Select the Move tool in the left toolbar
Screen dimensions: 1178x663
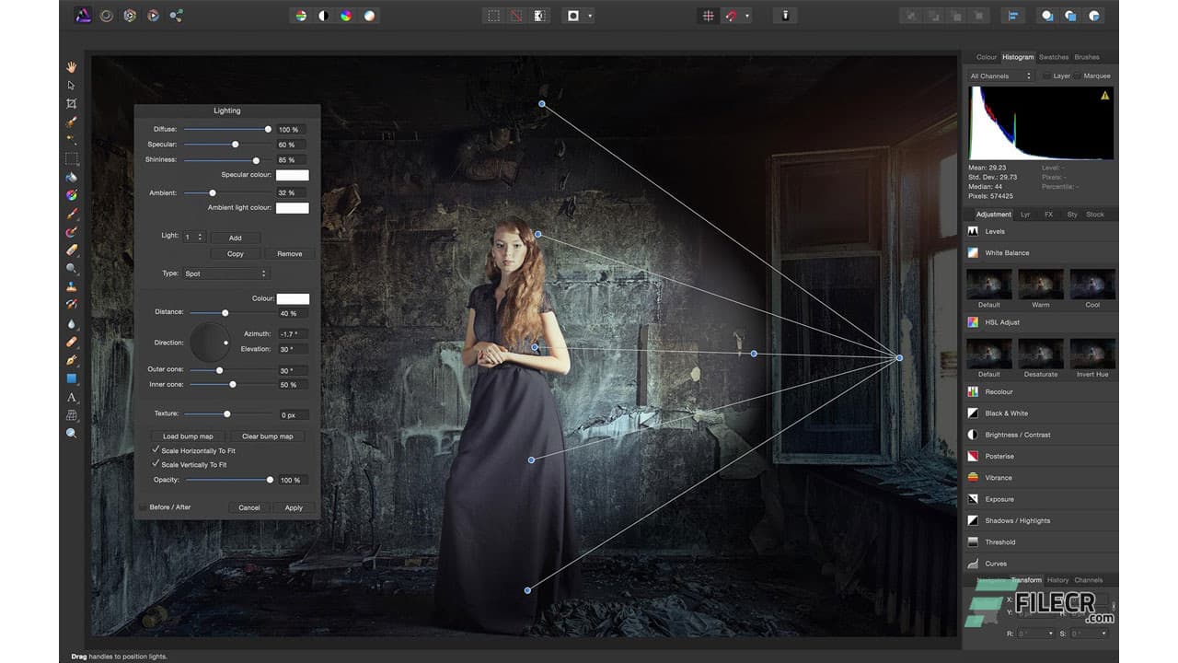coord(72,84)
